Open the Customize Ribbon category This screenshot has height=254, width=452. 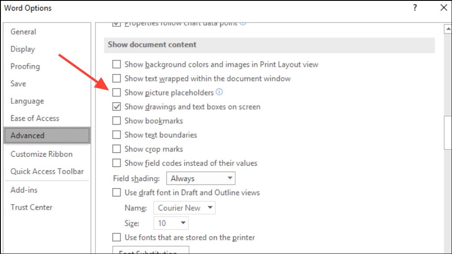click(x=41, y=154)
